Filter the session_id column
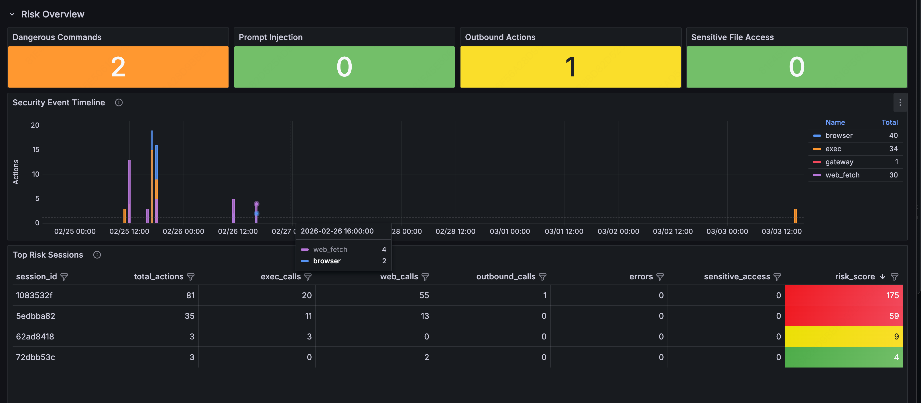 (x=64, y=277)
